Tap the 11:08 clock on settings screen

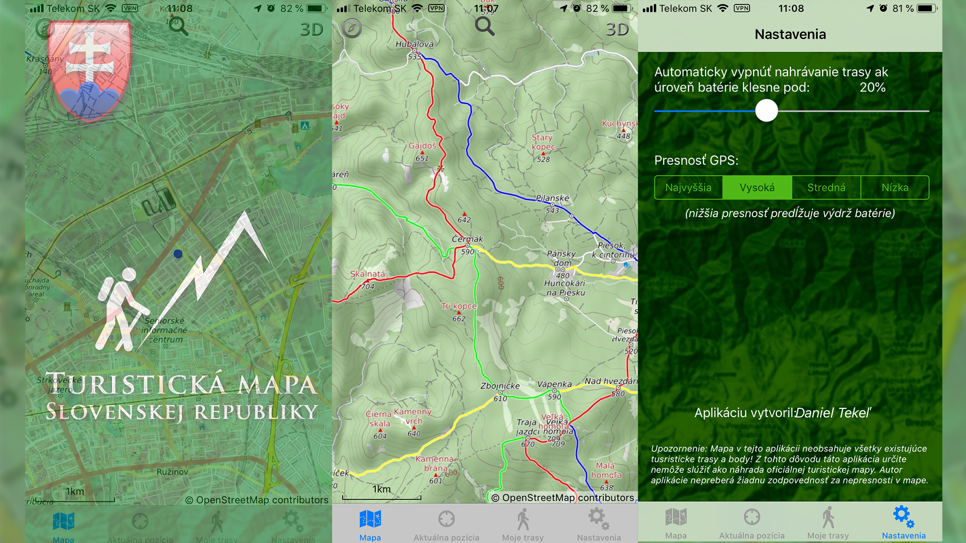click(x=791, y=9)
